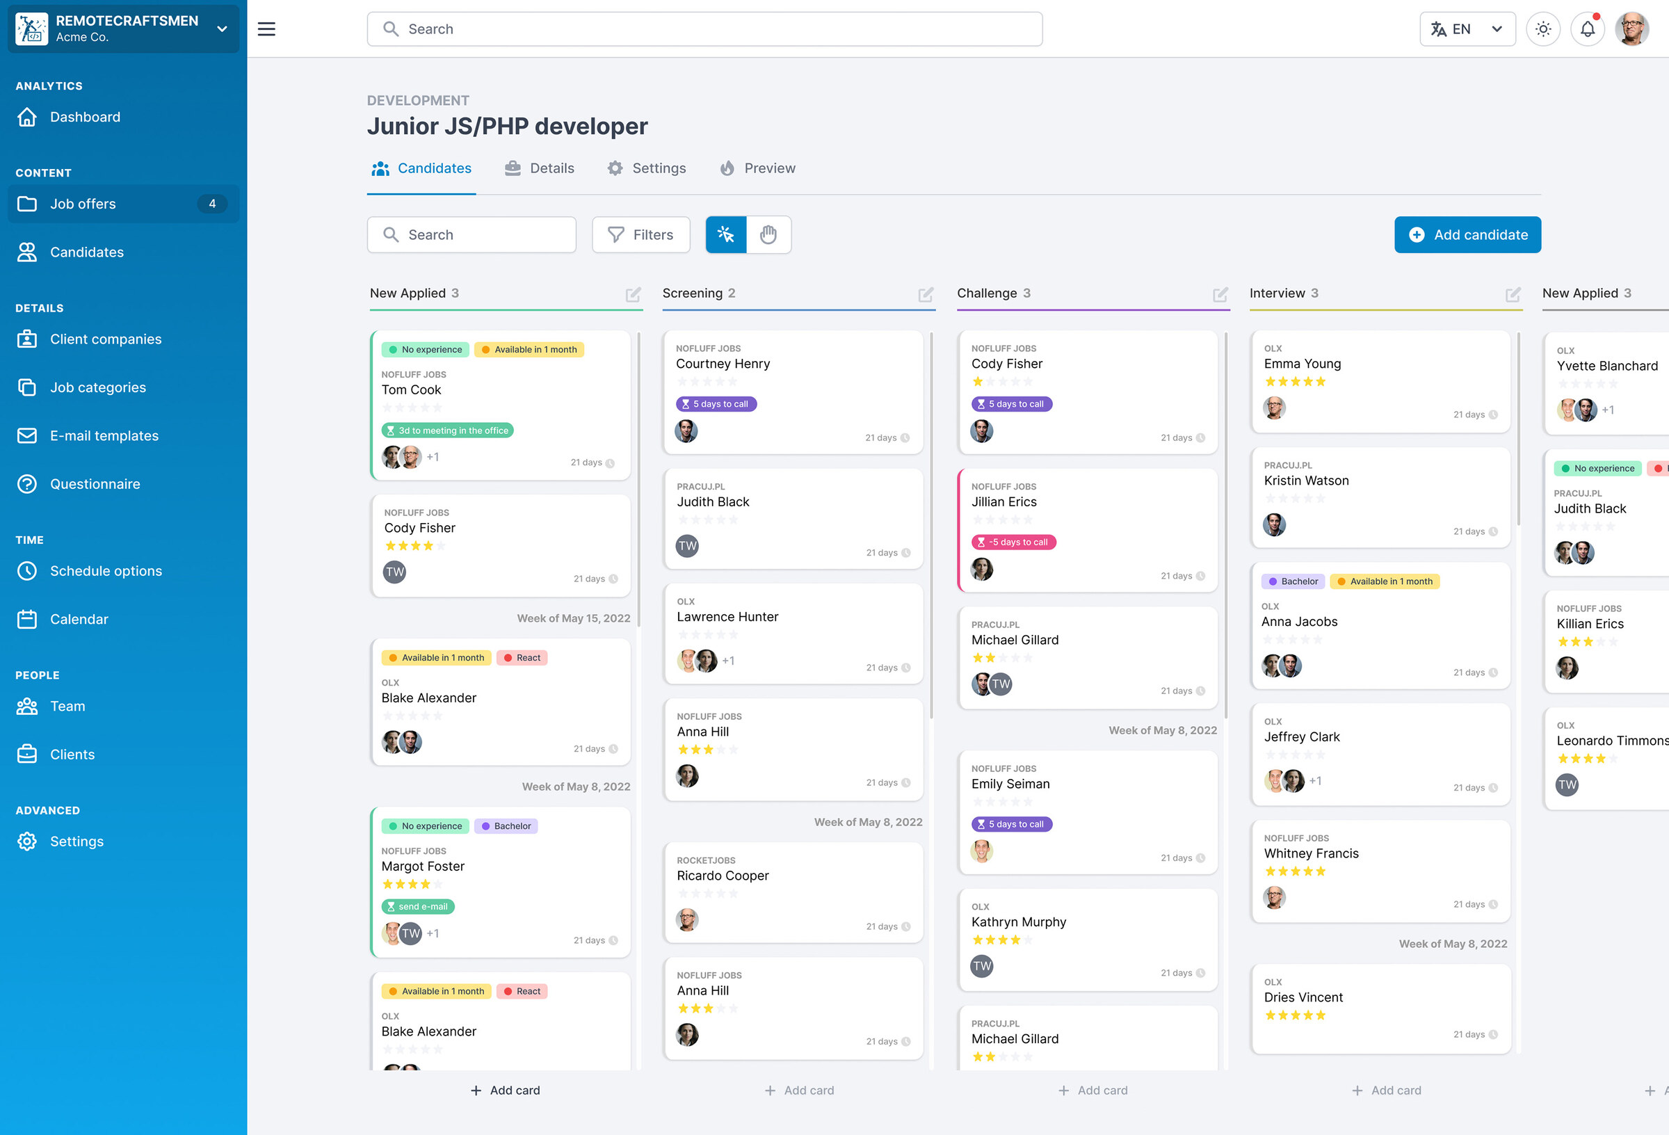This screenshot has width=1669, height=1135.
Task: Edit the Screening column icon
Action: point(926,293)
